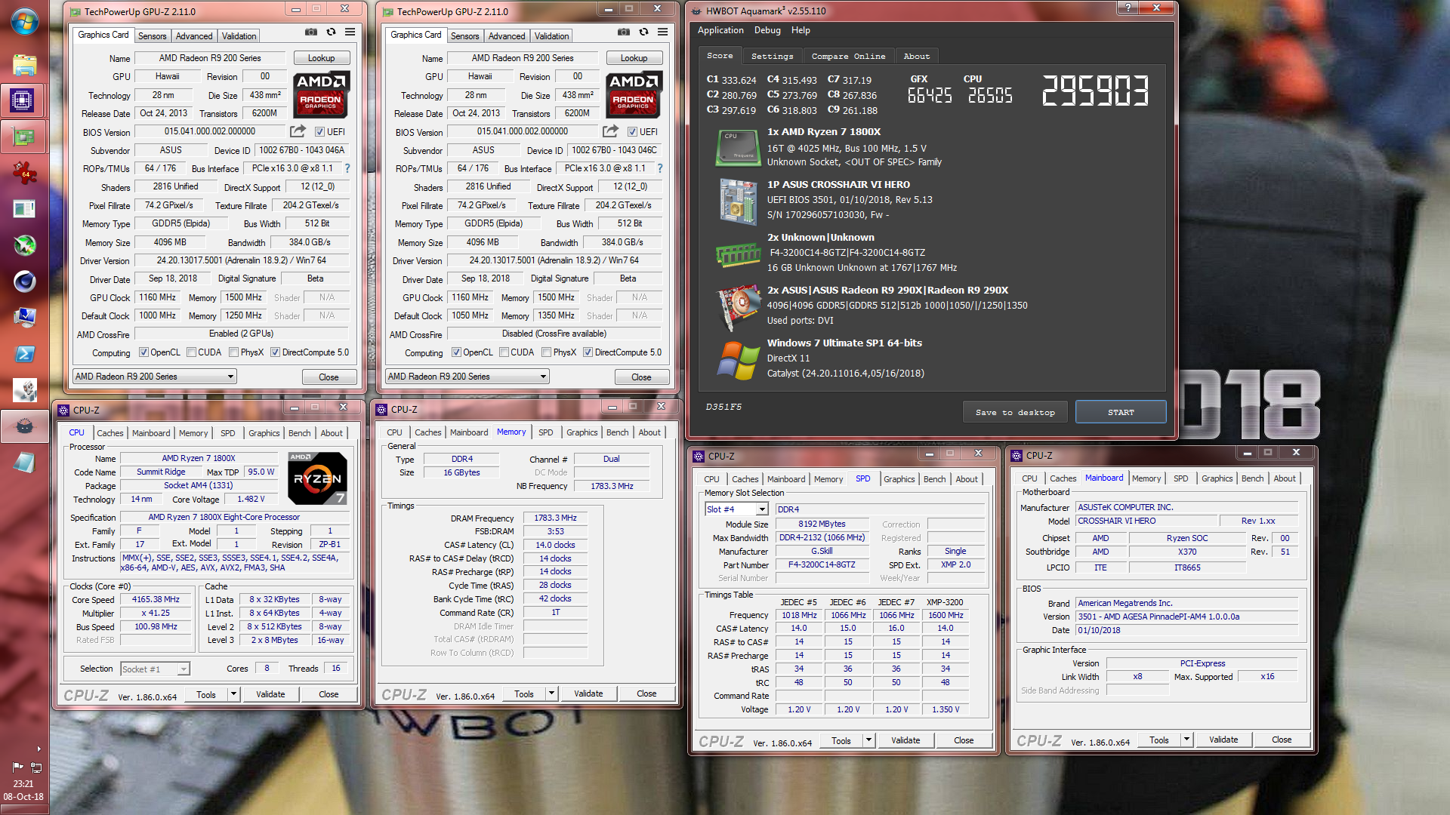Toggle CUDA checkbox in right GPU-Z window
The height and width of the screenshot is (815, 1450).
tap(504, 352)
